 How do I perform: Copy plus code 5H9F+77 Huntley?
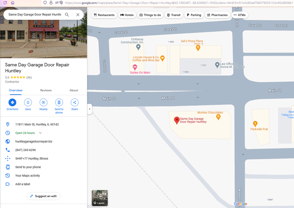(x=32, y=159)
